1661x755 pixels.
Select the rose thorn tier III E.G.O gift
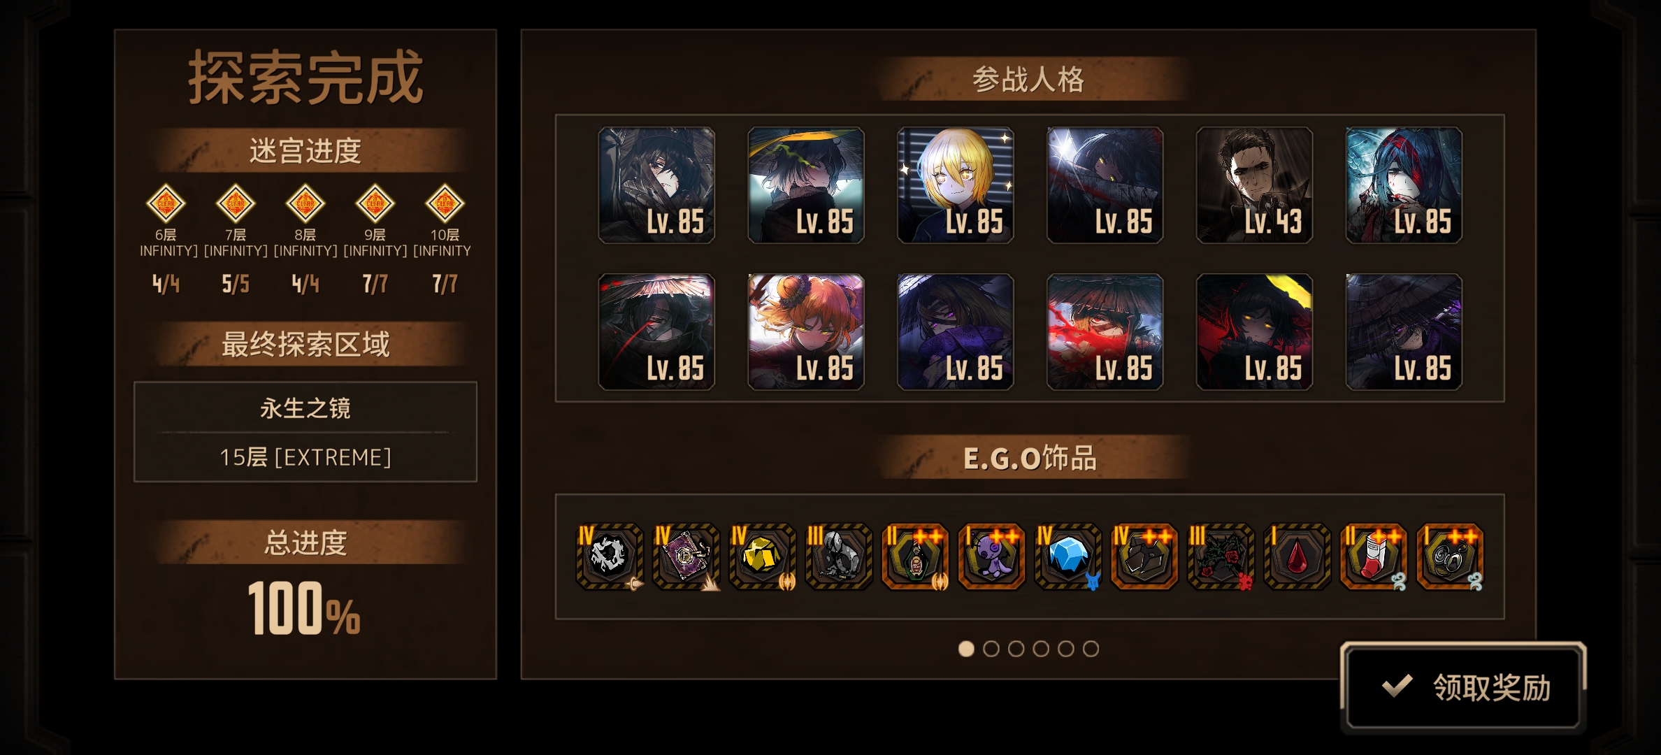pos(1221,556)
